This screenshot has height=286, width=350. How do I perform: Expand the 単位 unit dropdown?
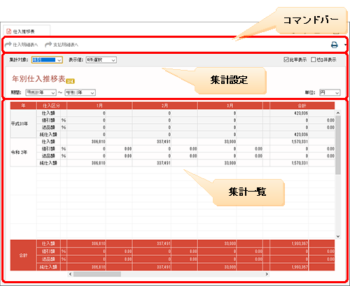pos(330,92)
